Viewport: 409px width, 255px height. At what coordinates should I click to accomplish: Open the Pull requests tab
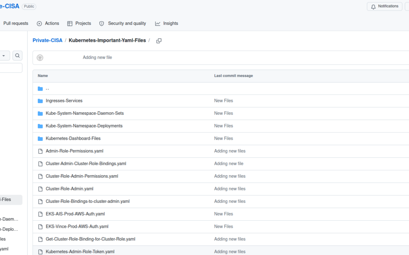[16, 23]
